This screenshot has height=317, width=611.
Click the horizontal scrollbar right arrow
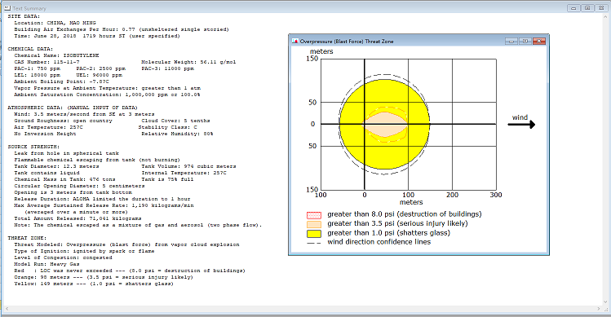coord(600,309)
